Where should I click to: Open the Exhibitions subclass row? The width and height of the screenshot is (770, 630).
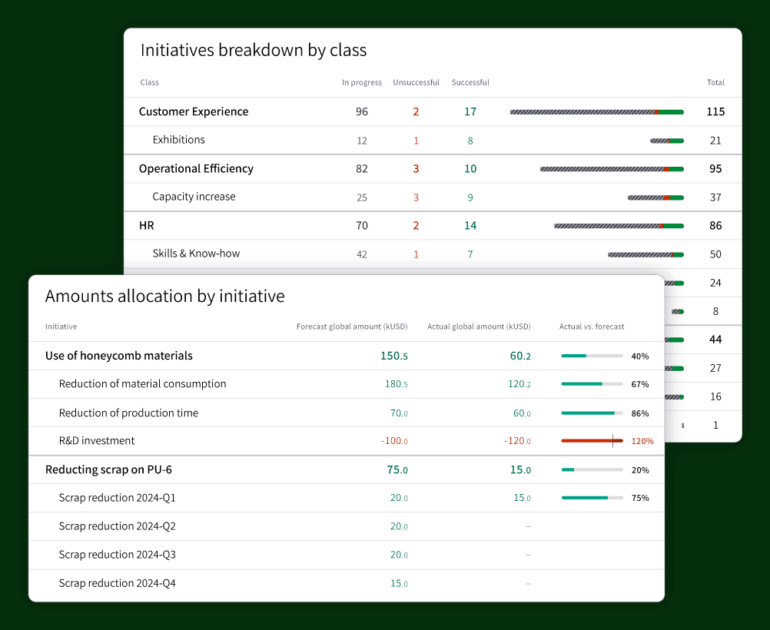433,141
